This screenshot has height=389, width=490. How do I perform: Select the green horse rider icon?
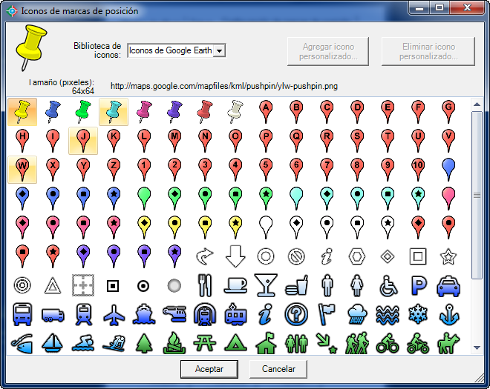tap(448, 343)
